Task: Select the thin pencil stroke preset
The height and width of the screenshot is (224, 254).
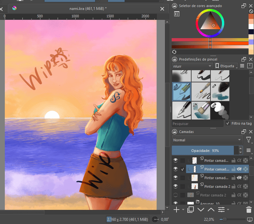Action: (x=220, y=76)
